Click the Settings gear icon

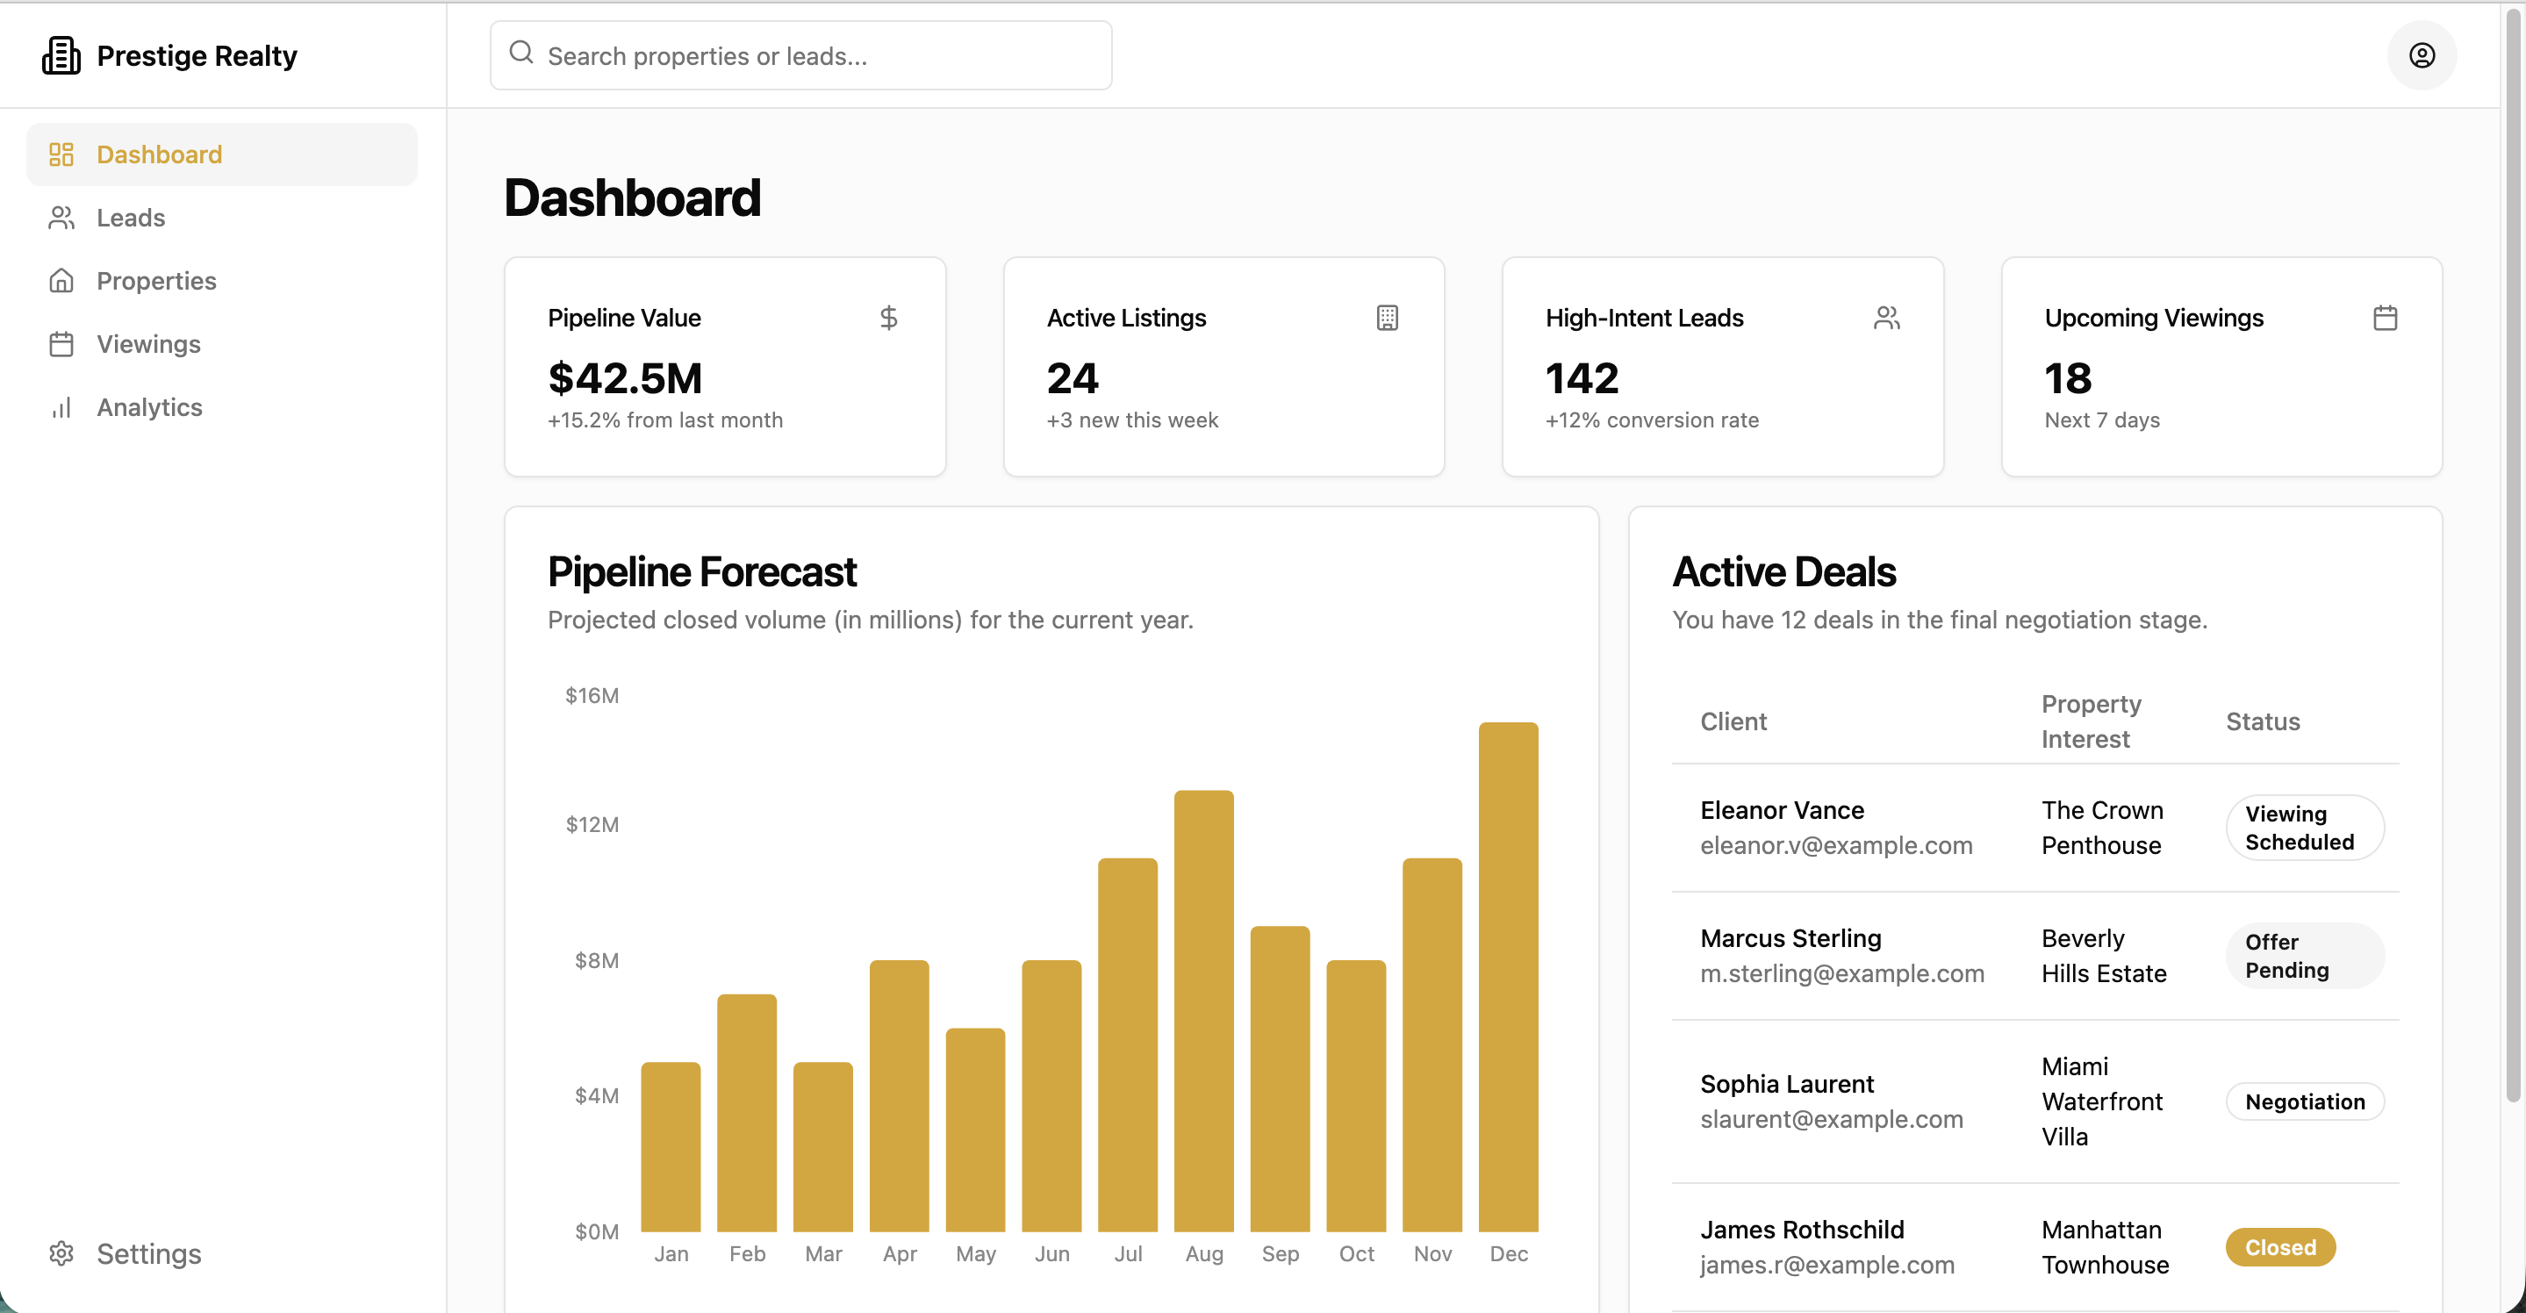[61, 1254]
